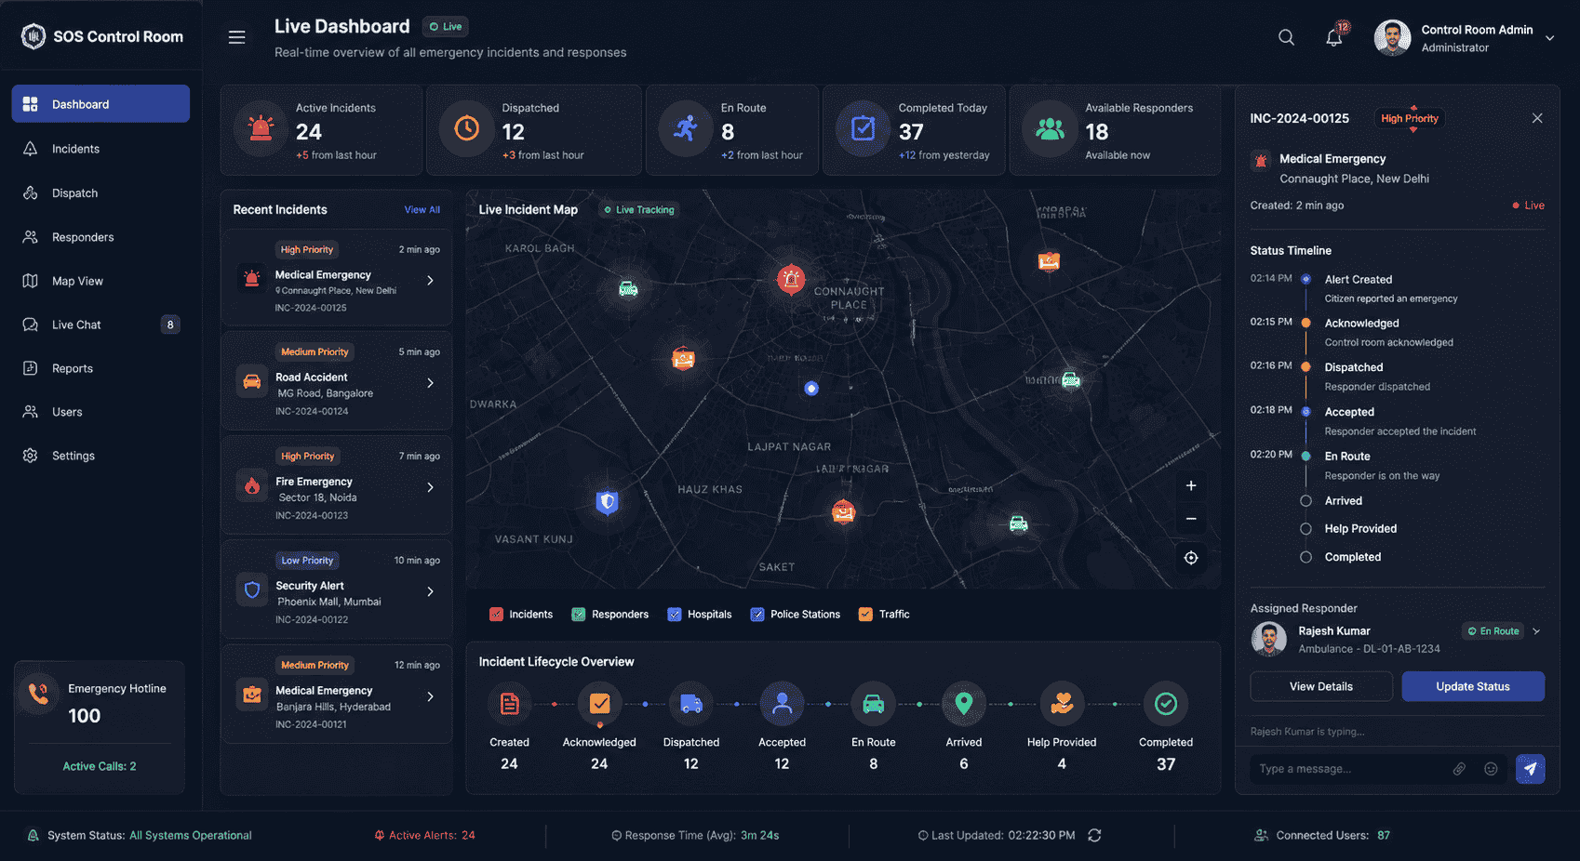Screen dimensions: 1580x861
Task: Attach a file with paperclip icon
Action: (x=1459, y=769)
